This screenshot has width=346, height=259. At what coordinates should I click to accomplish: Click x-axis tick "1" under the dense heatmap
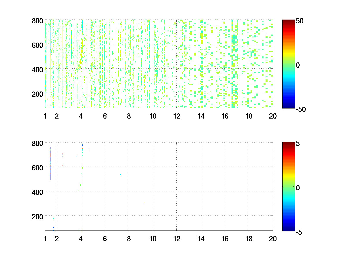[45, 116]
